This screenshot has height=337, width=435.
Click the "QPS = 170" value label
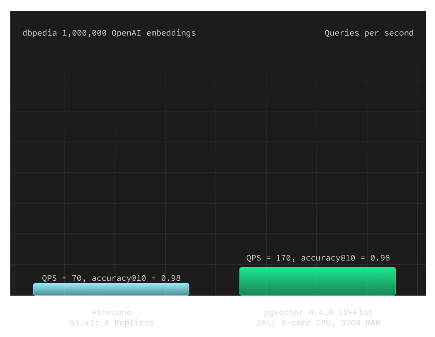[269, 258]
